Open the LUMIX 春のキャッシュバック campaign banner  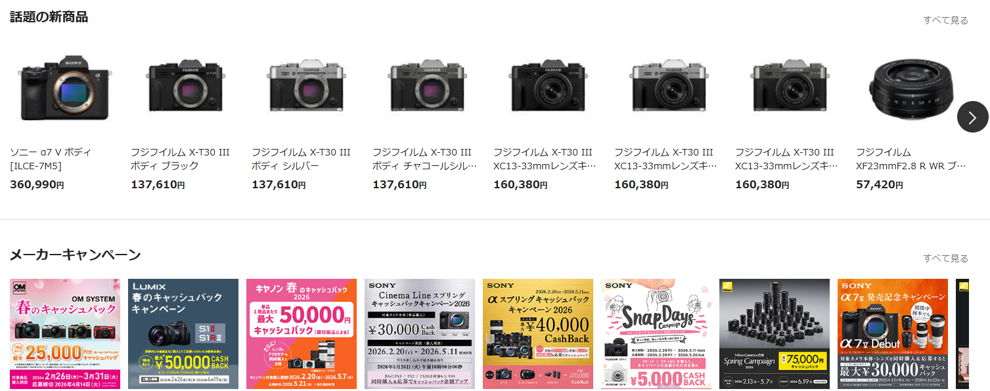click(183, 334)
